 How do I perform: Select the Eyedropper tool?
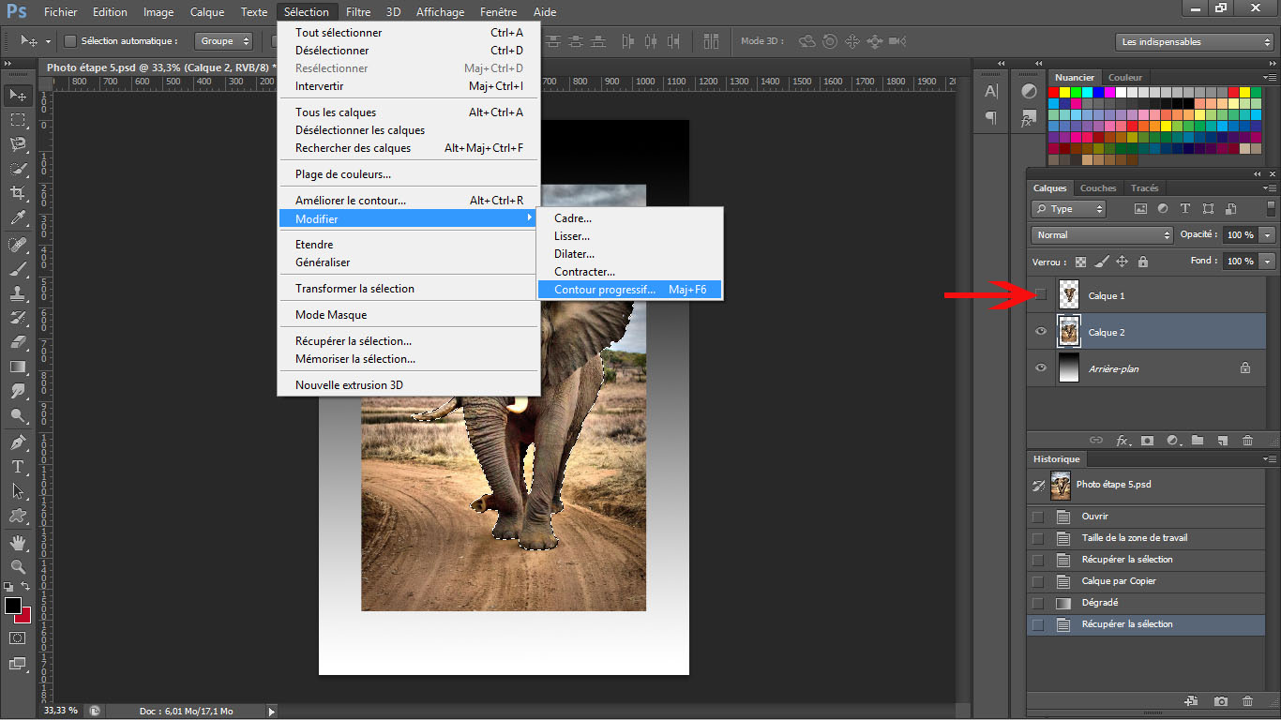pyautogui.click(x=18, y=217)
